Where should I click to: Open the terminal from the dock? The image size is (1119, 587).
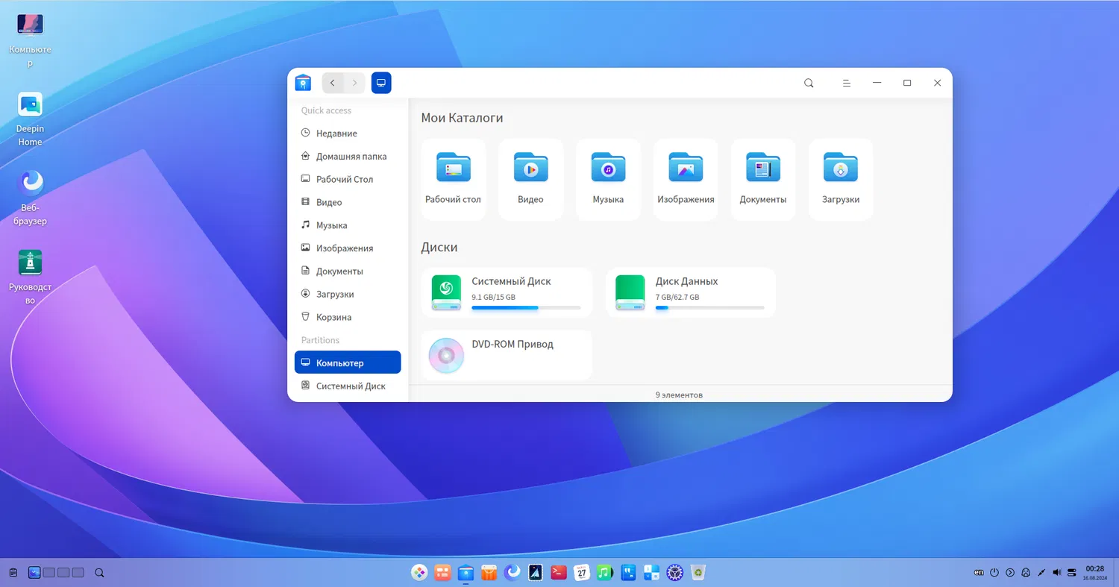[558, 572]
